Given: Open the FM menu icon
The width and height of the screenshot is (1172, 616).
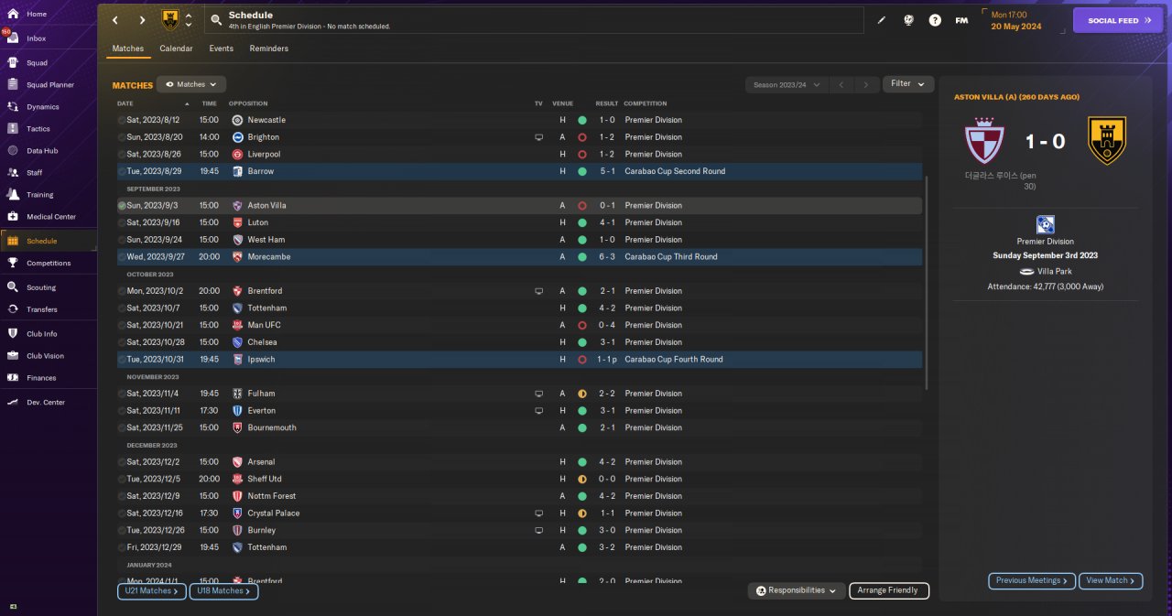Looking at the screenshot, I should (961, 20).
